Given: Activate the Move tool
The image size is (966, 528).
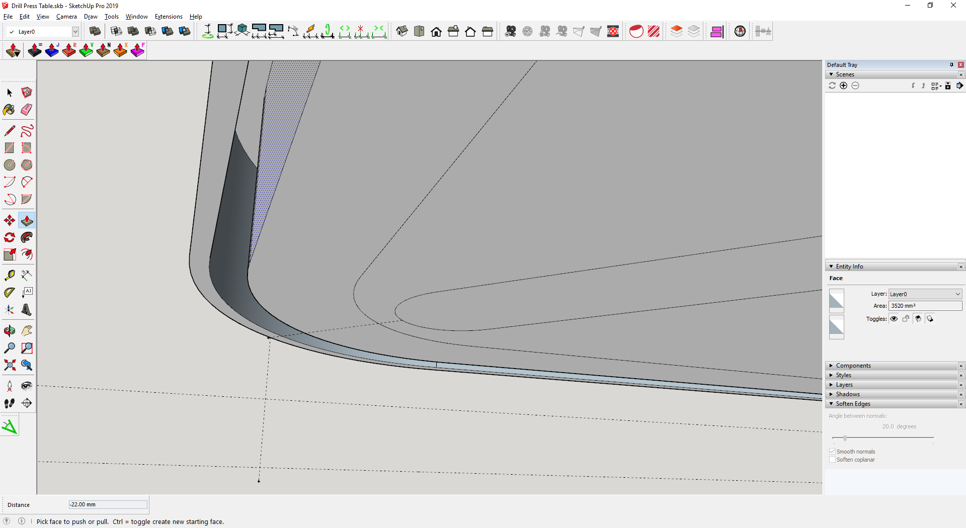Looking at the screenshot, I should 9,220.
